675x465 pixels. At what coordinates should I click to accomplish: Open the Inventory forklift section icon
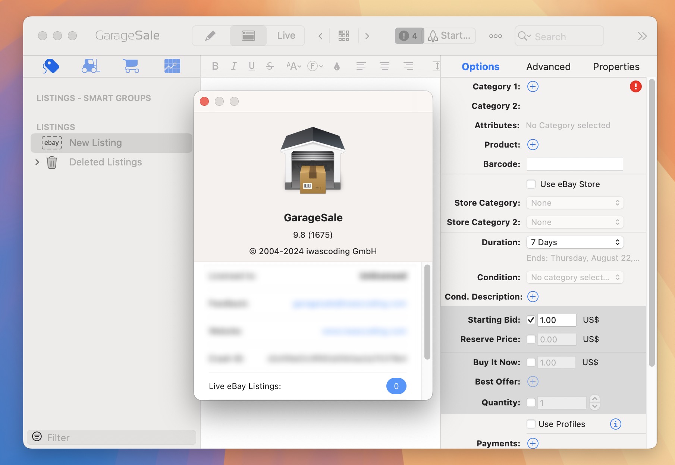click(x=91, y=66)
